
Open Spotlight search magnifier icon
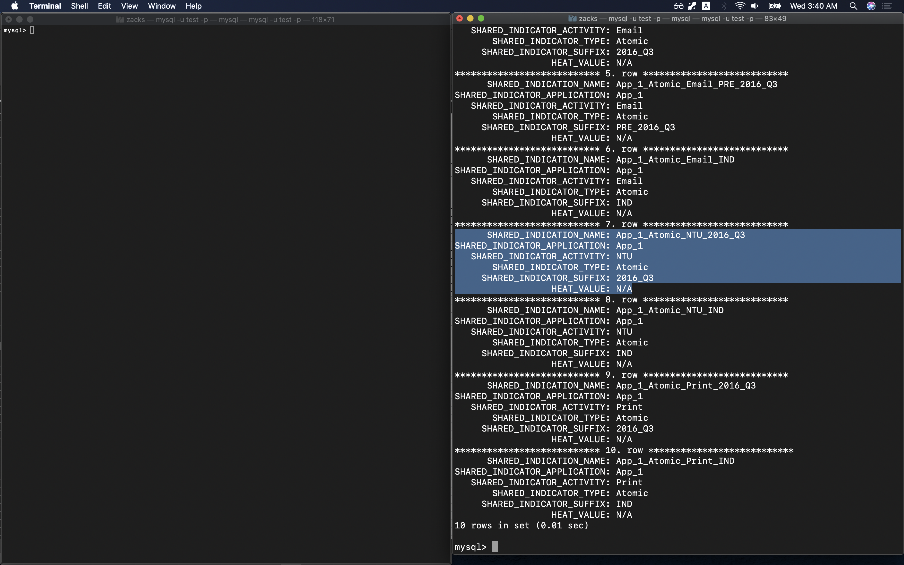click(x=853, y=6)
